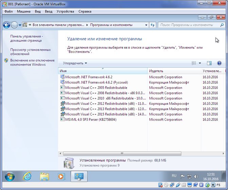This screenshot has height=190, width=228.
Task: Click the control panel icon in address bar
Action: pos(25,25)
